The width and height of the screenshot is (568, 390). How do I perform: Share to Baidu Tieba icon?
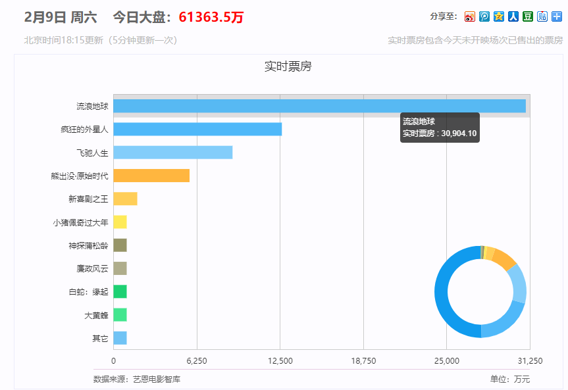[x=542, y=16]
